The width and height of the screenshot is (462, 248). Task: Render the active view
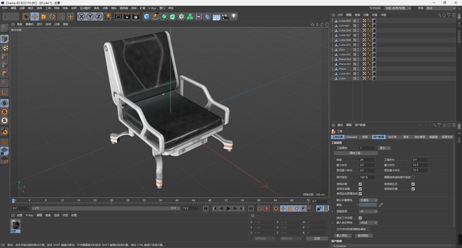click(x=118, y=17)
